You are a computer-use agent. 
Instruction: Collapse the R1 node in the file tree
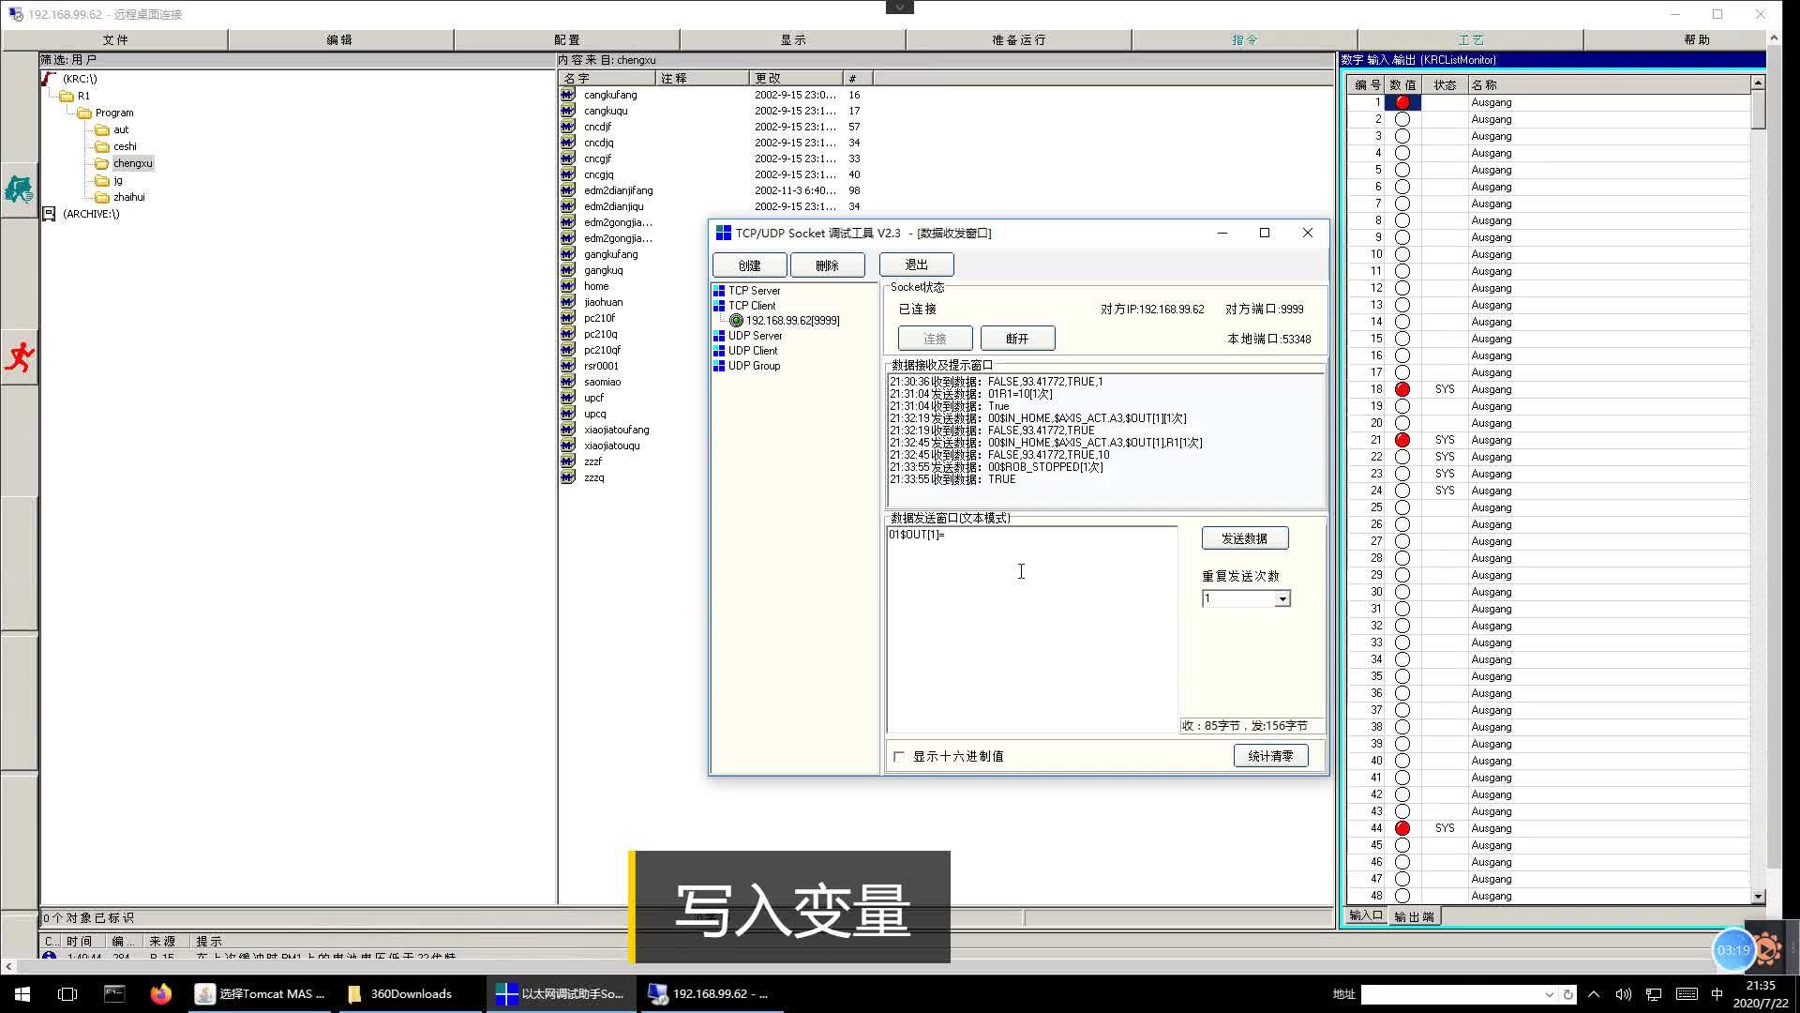coord(68,95)
